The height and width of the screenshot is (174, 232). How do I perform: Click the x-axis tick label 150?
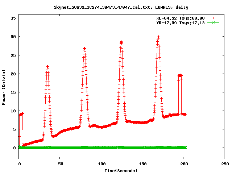click(x=143, y=164)
